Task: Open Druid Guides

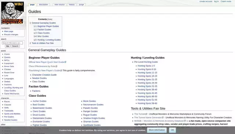Action: pyautogui.click(x=39, y=115)
